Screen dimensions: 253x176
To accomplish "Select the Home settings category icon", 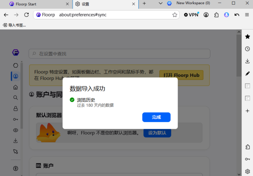I will 16,87.
